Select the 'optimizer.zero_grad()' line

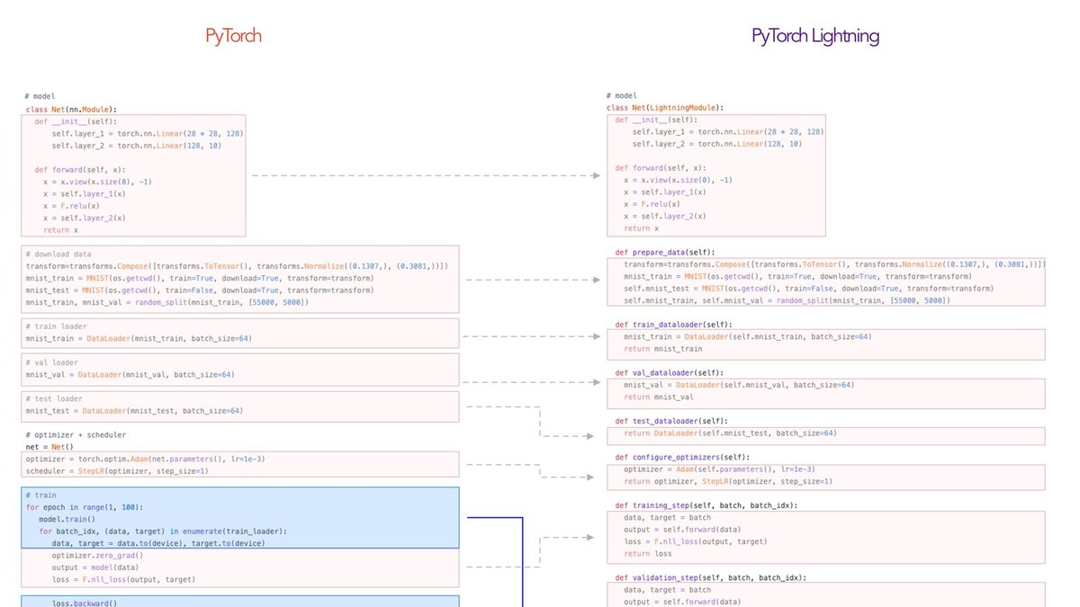(x=97, y=556)
